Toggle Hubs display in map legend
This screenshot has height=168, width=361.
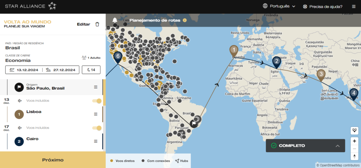(x=182, y=161)
